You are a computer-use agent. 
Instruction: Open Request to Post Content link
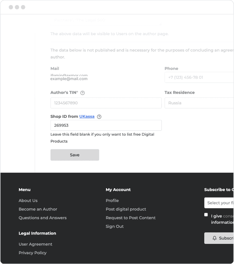click(x=130, y=218)
